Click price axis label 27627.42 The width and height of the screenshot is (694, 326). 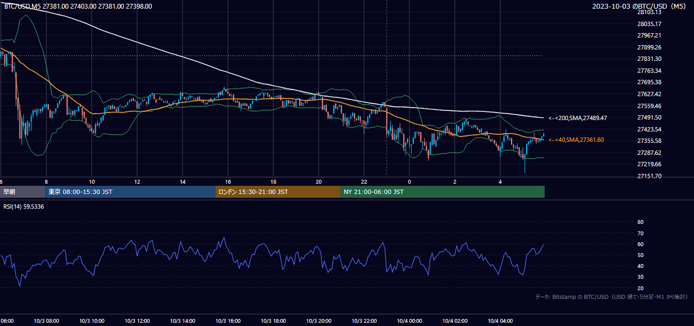(x=649, y=94)
